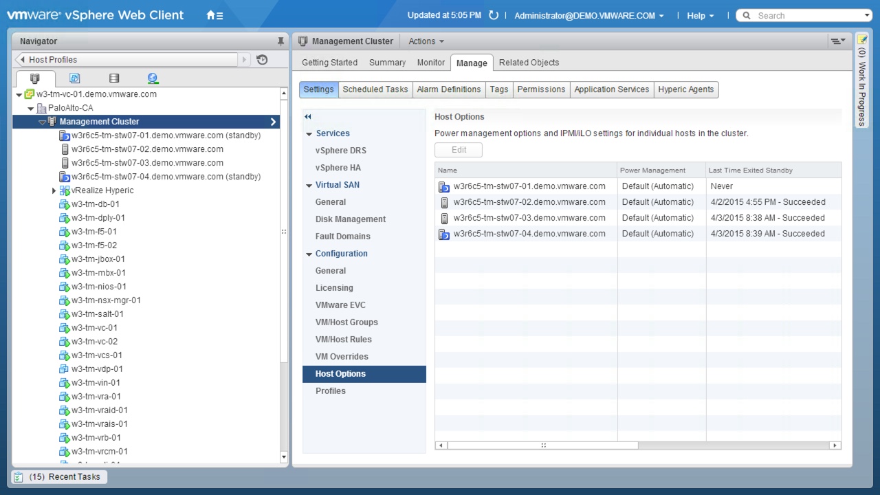Viewport: 880px width, 495px height.
Task: Switch to Hosts and Clusters inventory icon
Action: [x=35, y=79]
